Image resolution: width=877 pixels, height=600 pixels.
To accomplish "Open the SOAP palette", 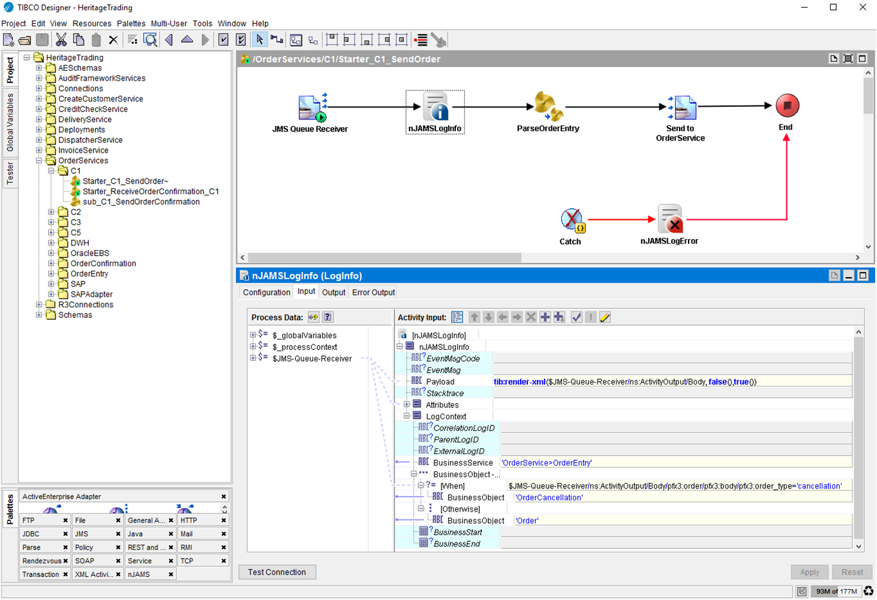I will [x=94, y=561].
